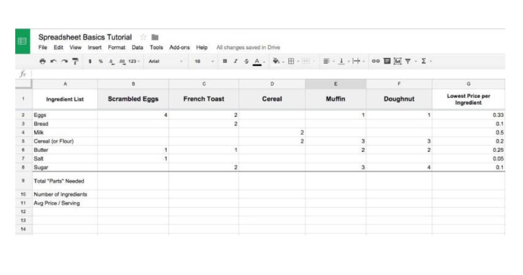
Task: Select the Scrambled Eggs header cell
Action: point(133,99)
